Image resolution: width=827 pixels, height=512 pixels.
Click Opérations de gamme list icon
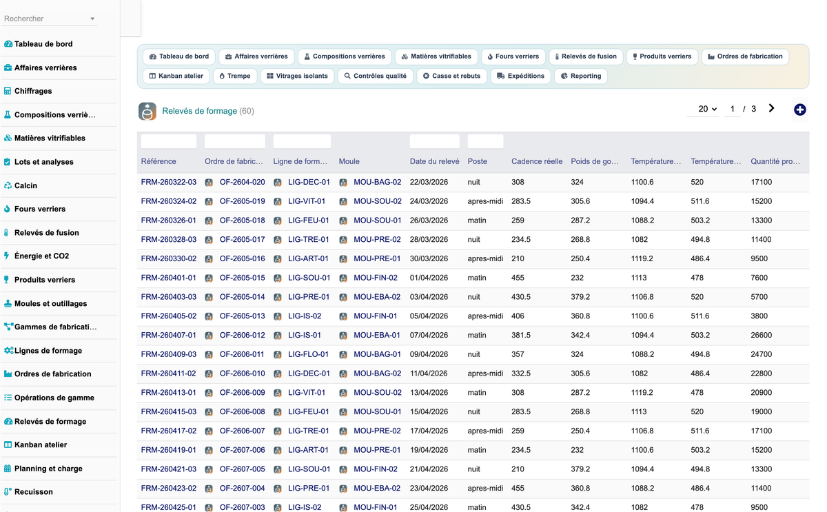tap(8, 398)
